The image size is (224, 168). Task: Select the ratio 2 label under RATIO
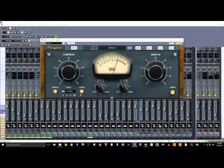tap(63, 95)
